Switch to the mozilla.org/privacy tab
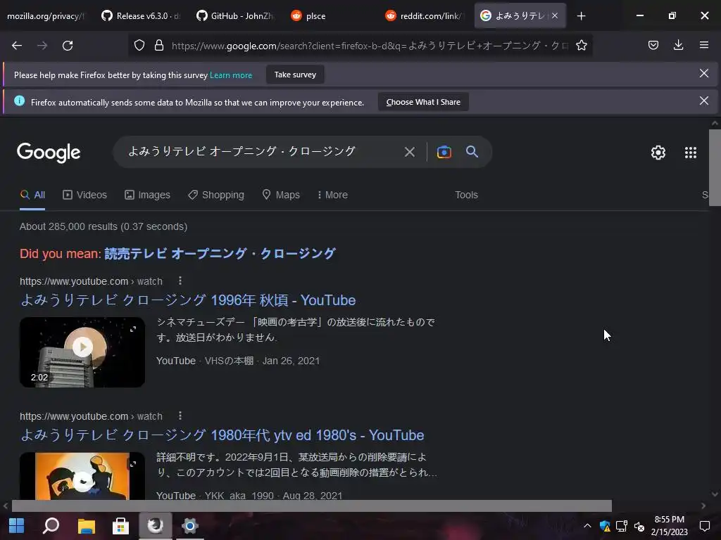The width and height of the screenshot is (721, 540). (x=46, y=16)
